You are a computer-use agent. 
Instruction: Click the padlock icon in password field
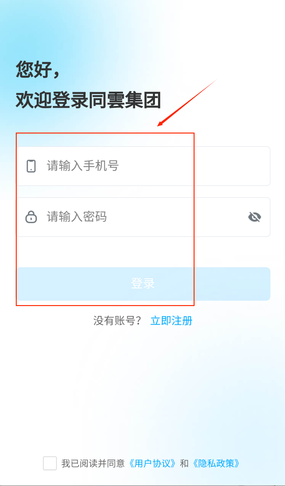31,217
